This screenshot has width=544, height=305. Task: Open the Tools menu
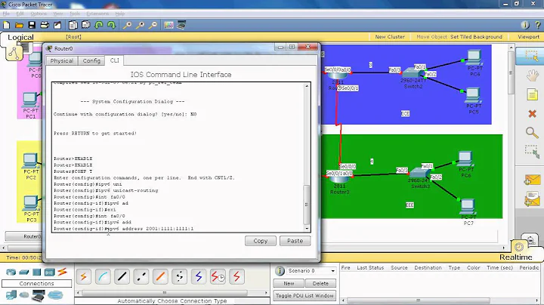[75, 14]
